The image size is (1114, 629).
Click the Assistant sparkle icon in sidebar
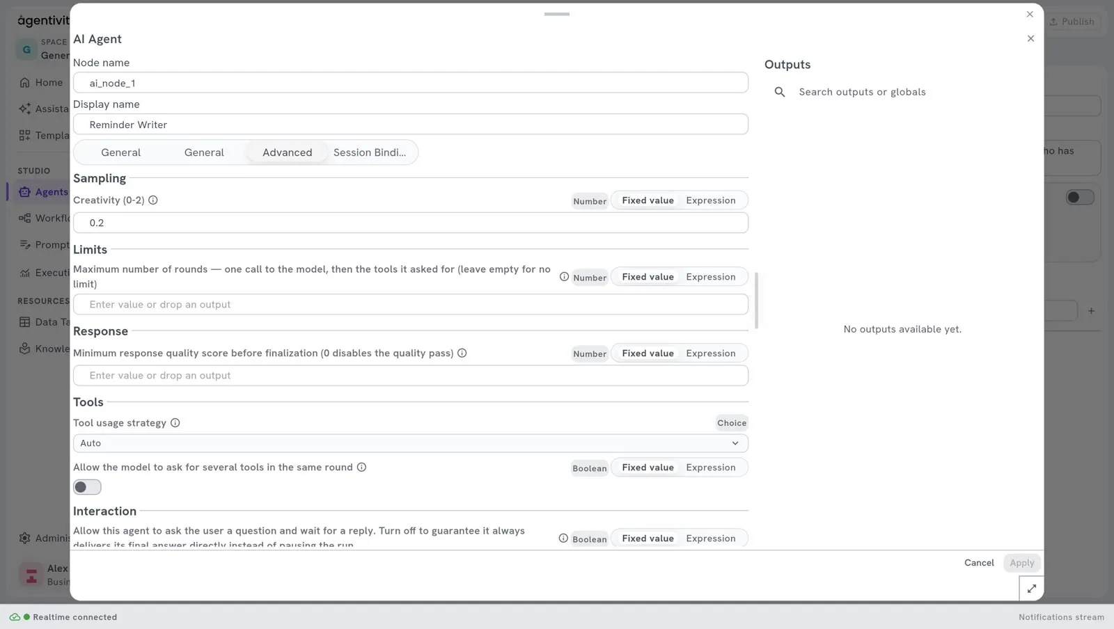click(x=25, y=109)
